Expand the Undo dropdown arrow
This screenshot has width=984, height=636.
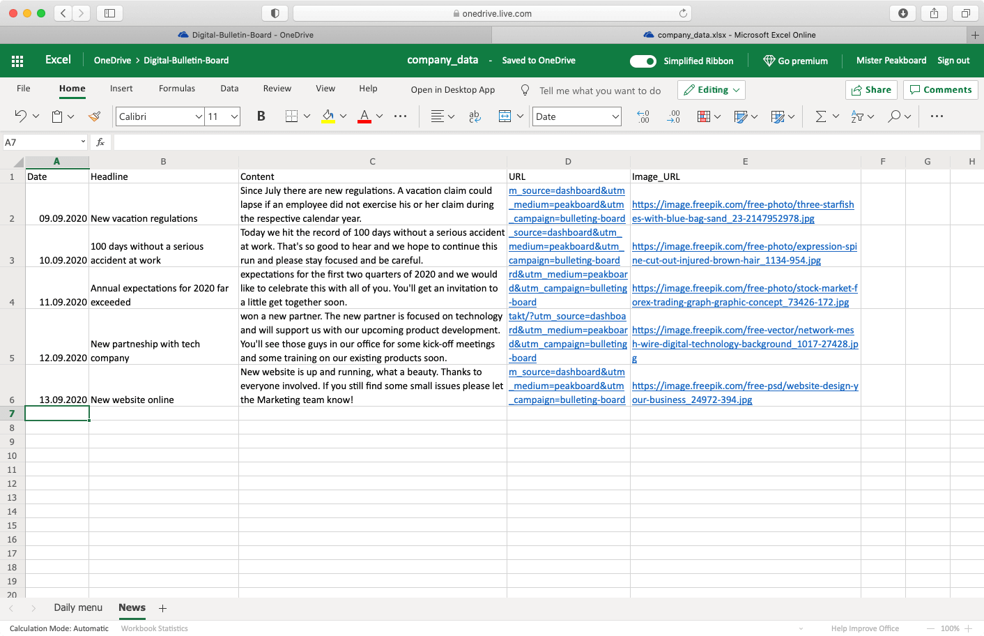(36, 116)
